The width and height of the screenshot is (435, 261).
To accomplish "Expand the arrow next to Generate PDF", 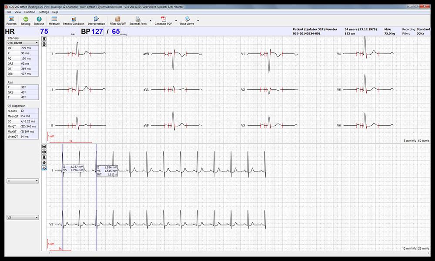I will [176, 20].
